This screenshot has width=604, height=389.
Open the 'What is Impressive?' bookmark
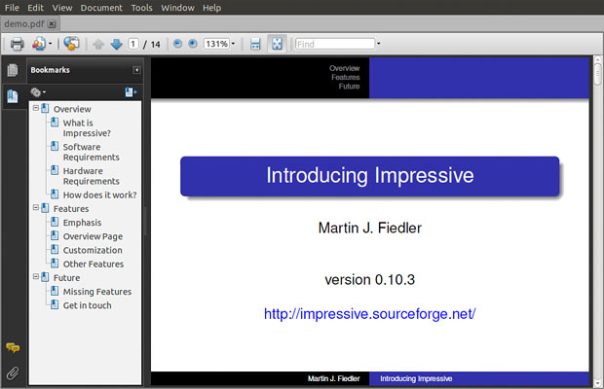click(87, 128)
